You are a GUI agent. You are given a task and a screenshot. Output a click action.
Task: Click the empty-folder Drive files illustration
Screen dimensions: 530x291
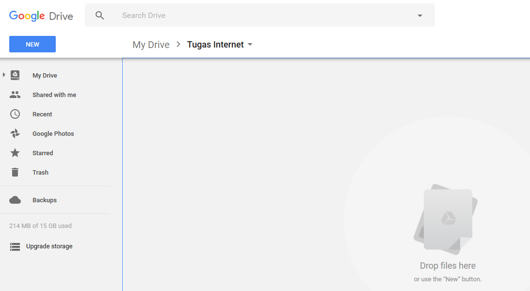tap(446, 219)
